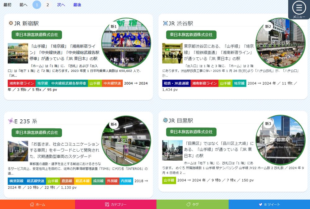
Task: Open カテゴリー in bottom bar
Action: pyautogui.click(x=116, y=204)
